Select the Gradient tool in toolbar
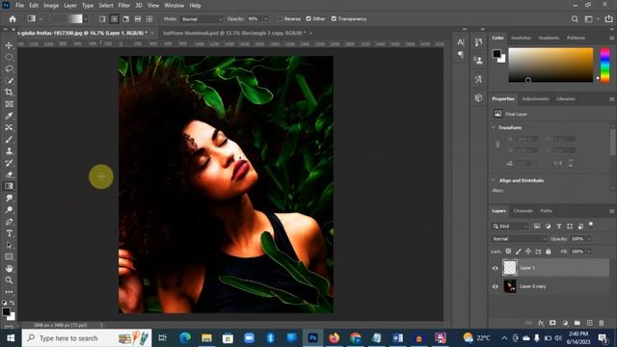 pos(9,186)
